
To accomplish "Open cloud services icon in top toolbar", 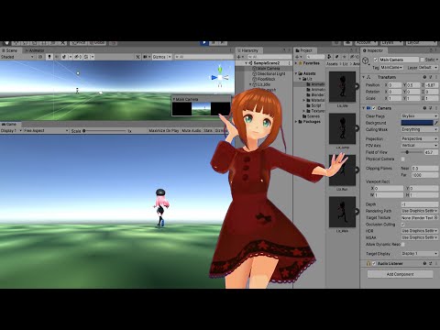I will 347,43.
